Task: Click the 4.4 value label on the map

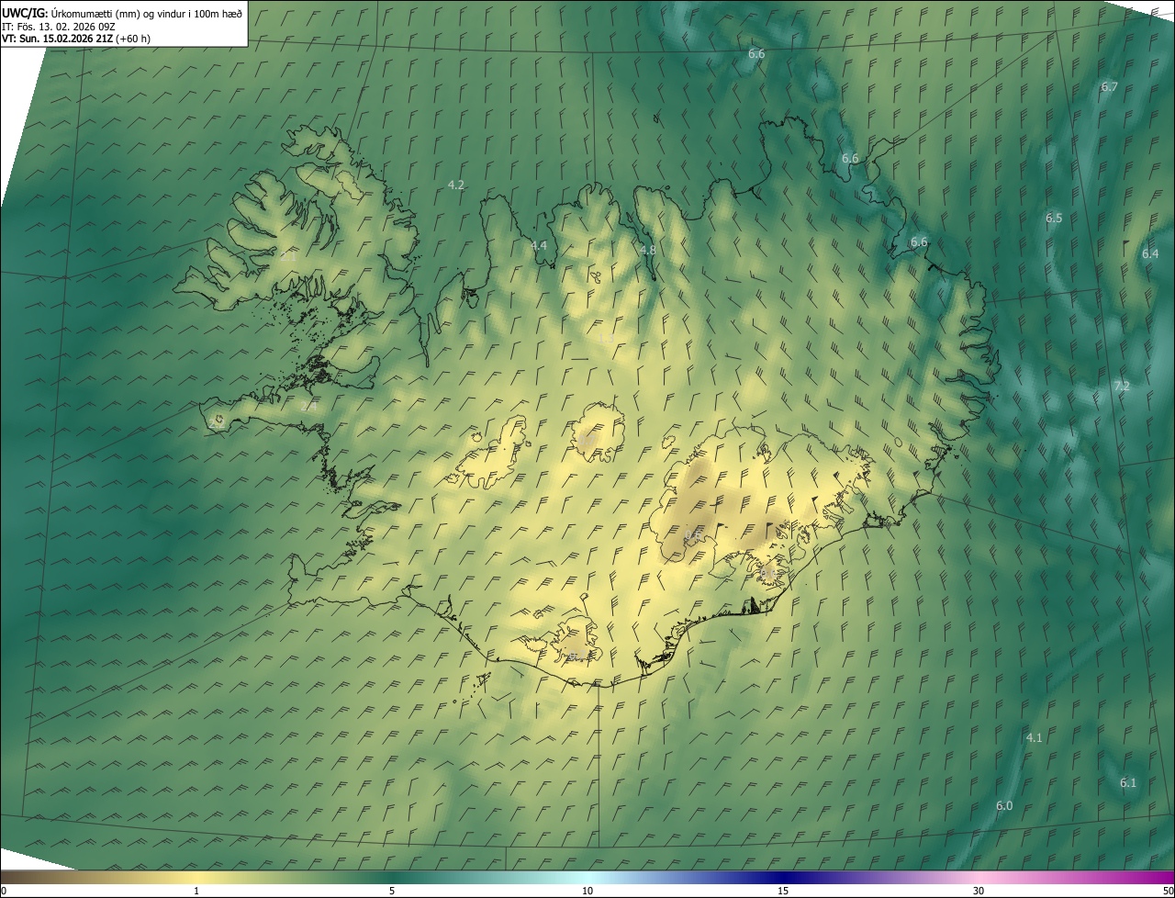Action: pyautogui.click(x=538, y=245)
